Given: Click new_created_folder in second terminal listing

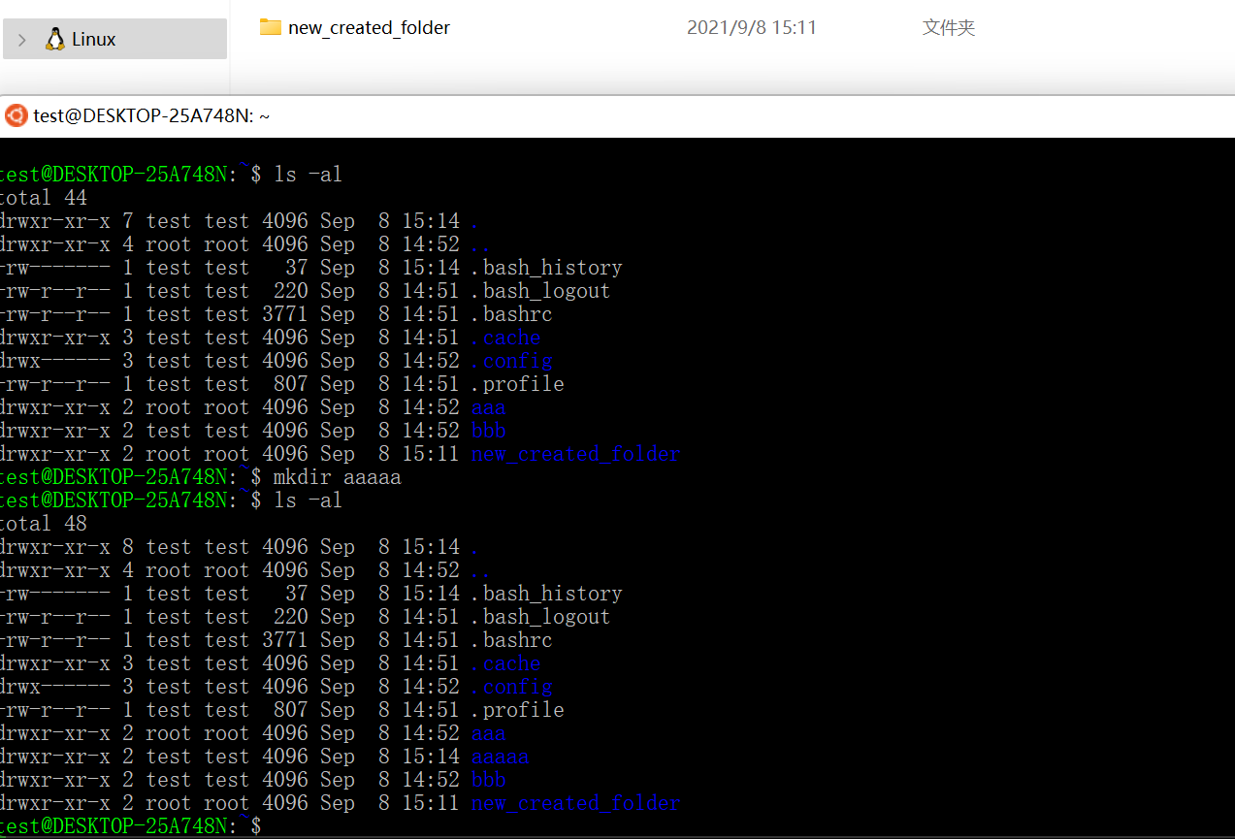Looking at the screenshot, I should 576,803.
